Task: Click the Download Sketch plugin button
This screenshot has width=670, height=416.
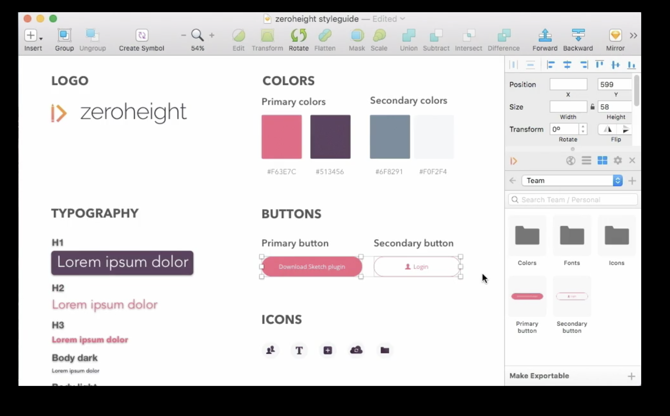Action: click(x=312, y=267)
